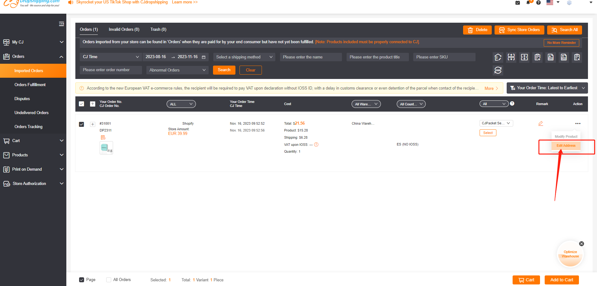This screenshot has width=597, height=286.
Task: Click the upload Excel import icon
Action: (564, 57)
